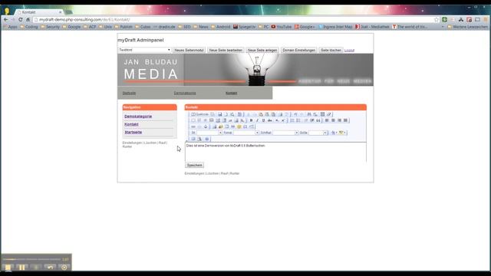This screenshot has width=491, height=276.
Task: Toggle numbered list in editor
Action: 292,120
